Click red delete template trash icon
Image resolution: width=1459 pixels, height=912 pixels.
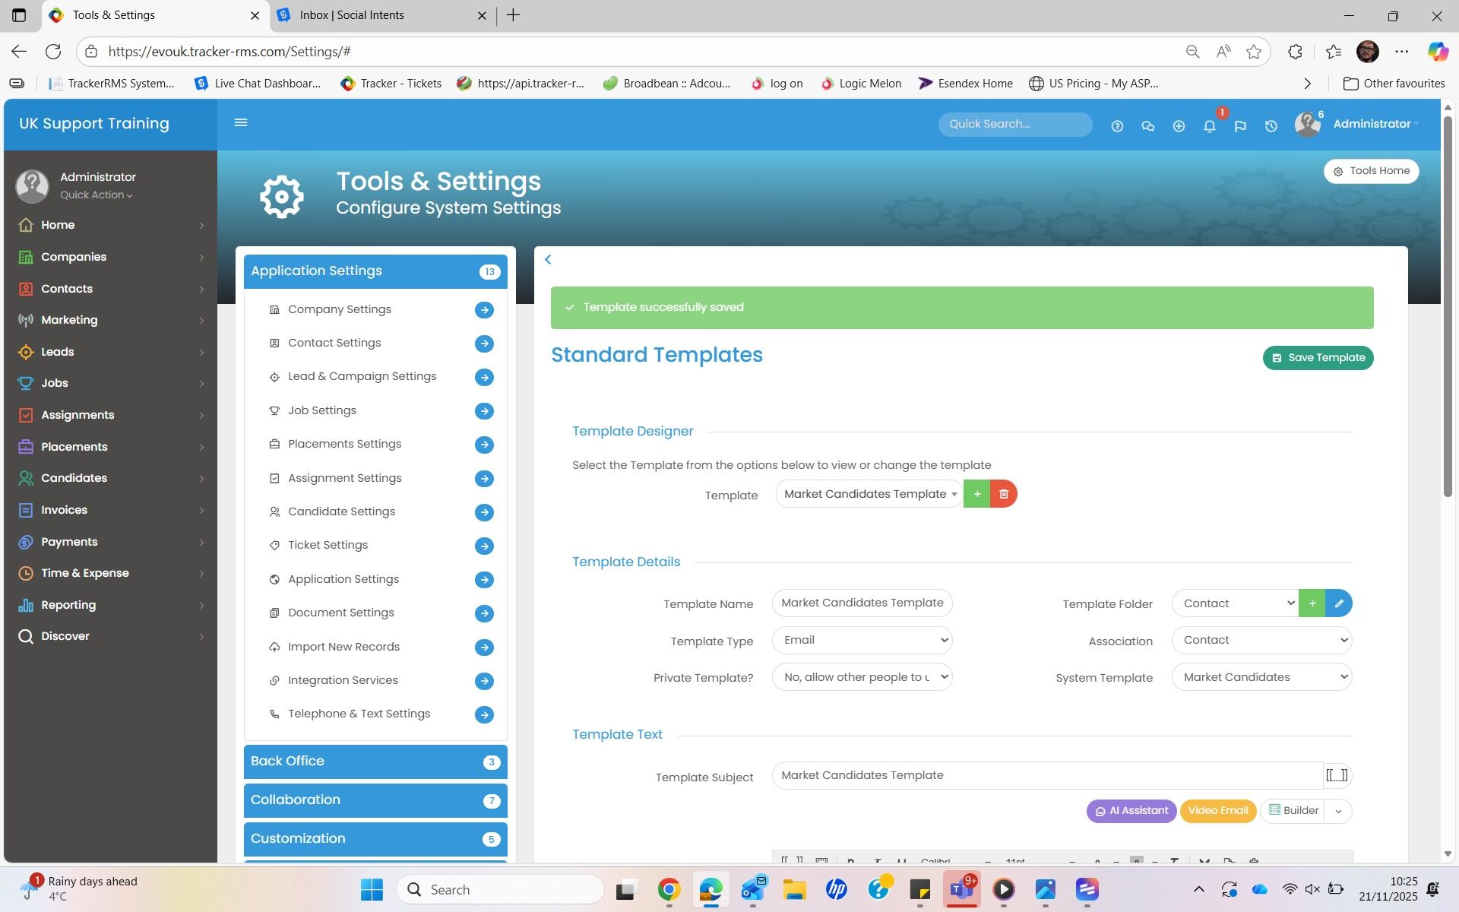coord(1004,494)
